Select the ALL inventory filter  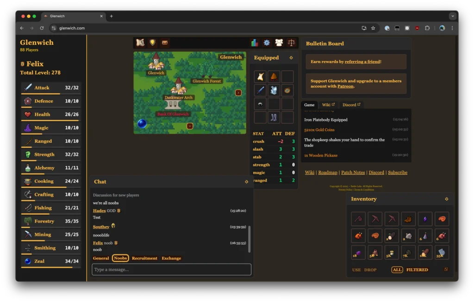pos(397,270)
